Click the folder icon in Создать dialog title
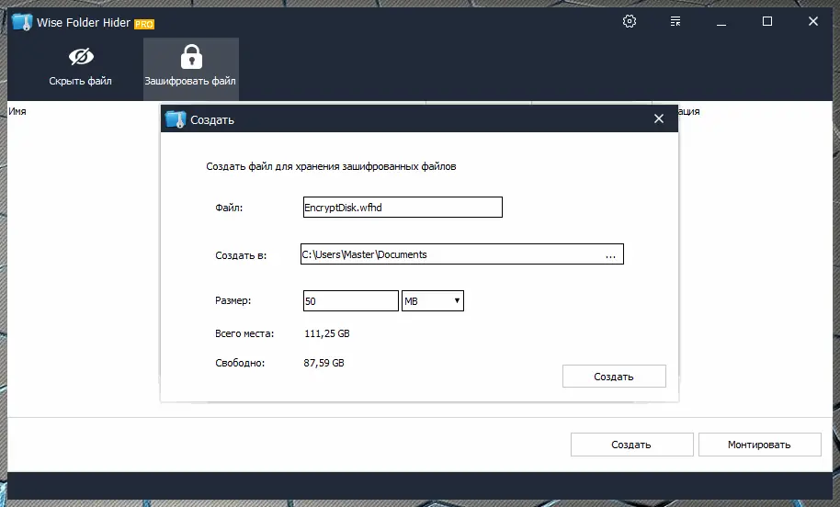 pyautogui.click(x=176, y=119)
